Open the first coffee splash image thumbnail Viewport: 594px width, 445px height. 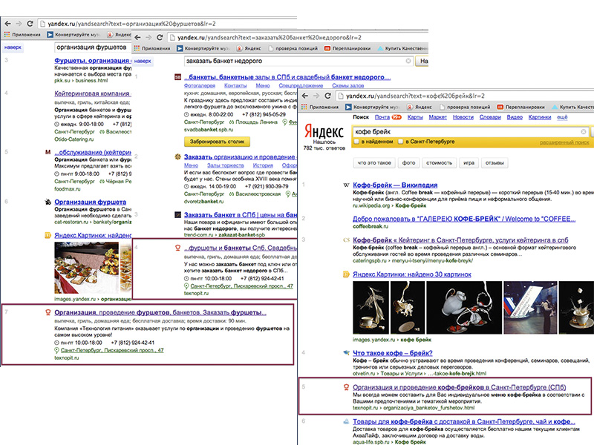pyautogui.click(x=371, y=308)
